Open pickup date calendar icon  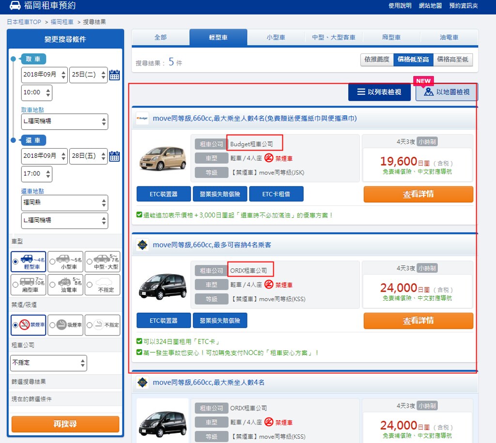click(x=114, y=75)
